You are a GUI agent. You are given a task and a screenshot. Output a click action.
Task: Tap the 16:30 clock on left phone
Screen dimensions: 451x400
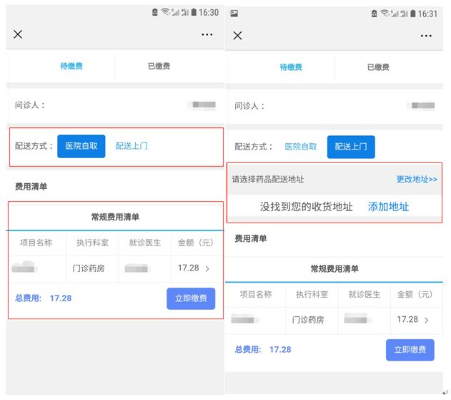pyautogui.click(x=209, y=12)
